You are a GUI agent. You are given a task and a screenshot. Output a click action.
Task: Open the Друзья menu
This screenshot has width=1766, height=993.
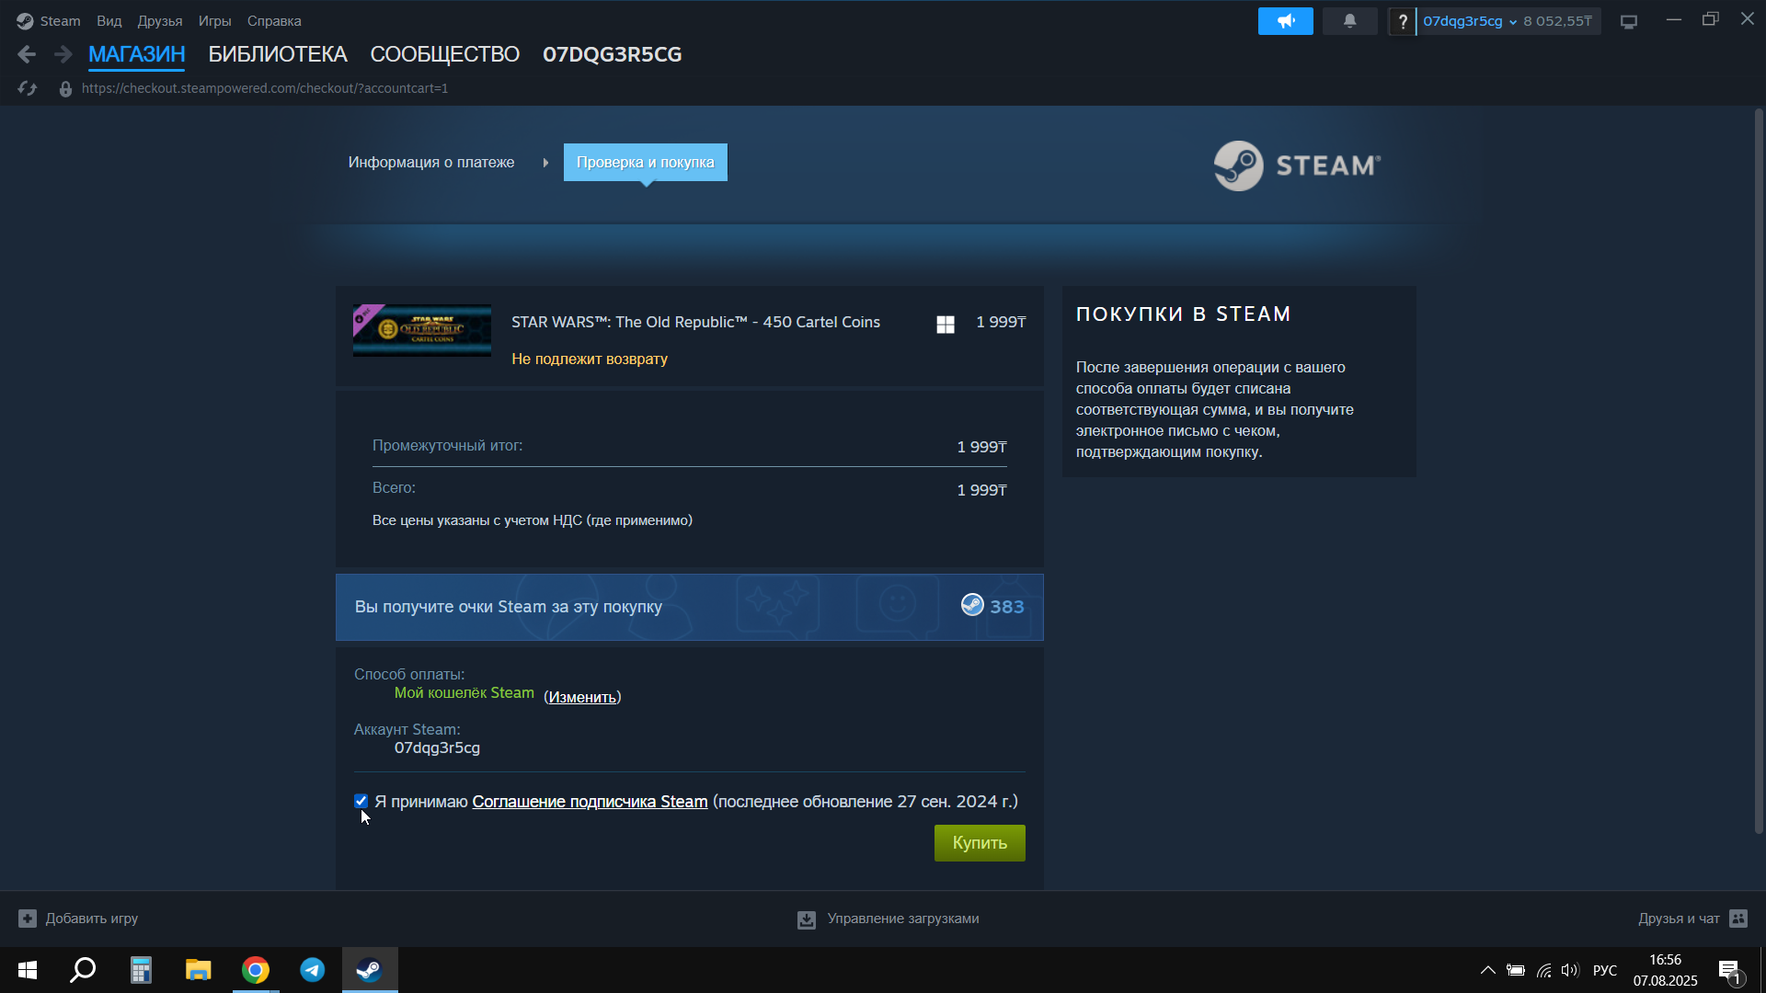tap(160, 21)
